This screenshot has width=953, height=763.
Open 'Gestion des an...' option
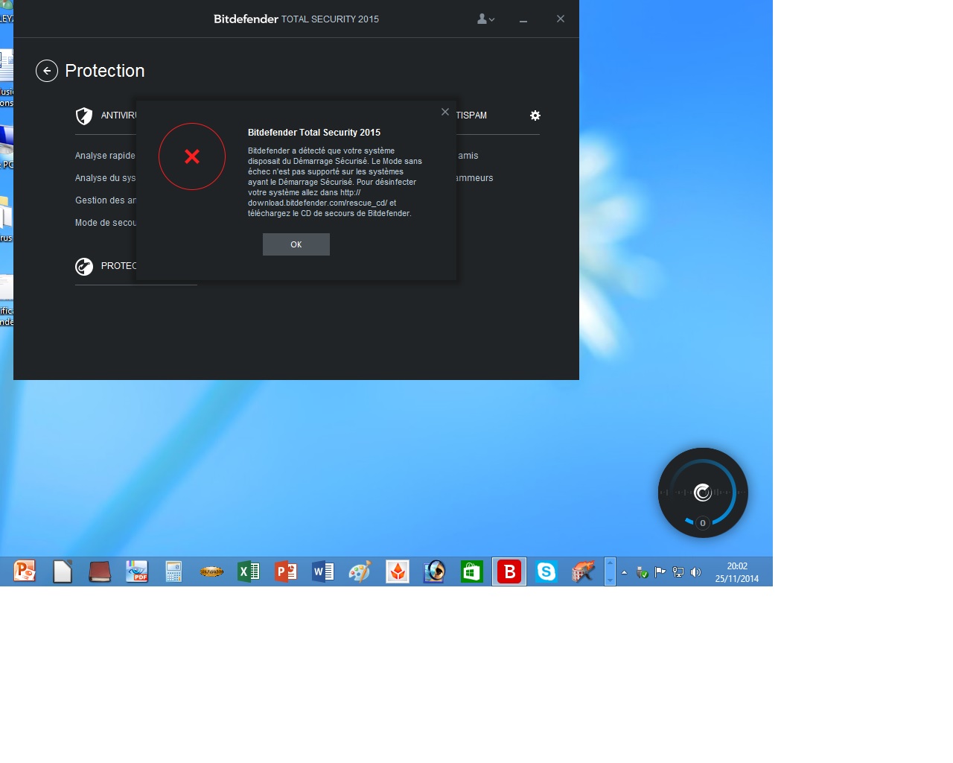(x=105, y=200)
